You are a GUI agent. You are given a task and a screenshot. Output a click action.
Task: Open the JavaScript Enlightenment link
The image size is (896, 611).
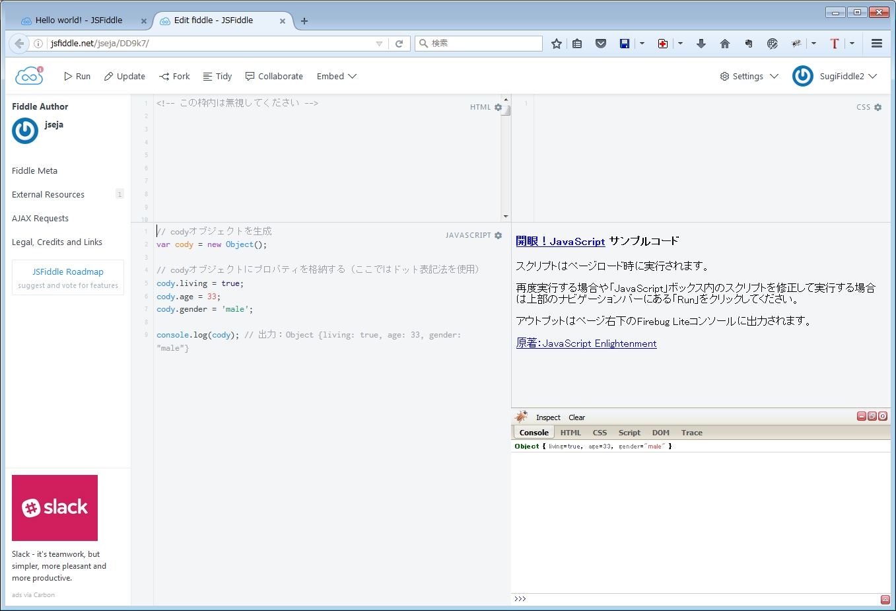586,343
